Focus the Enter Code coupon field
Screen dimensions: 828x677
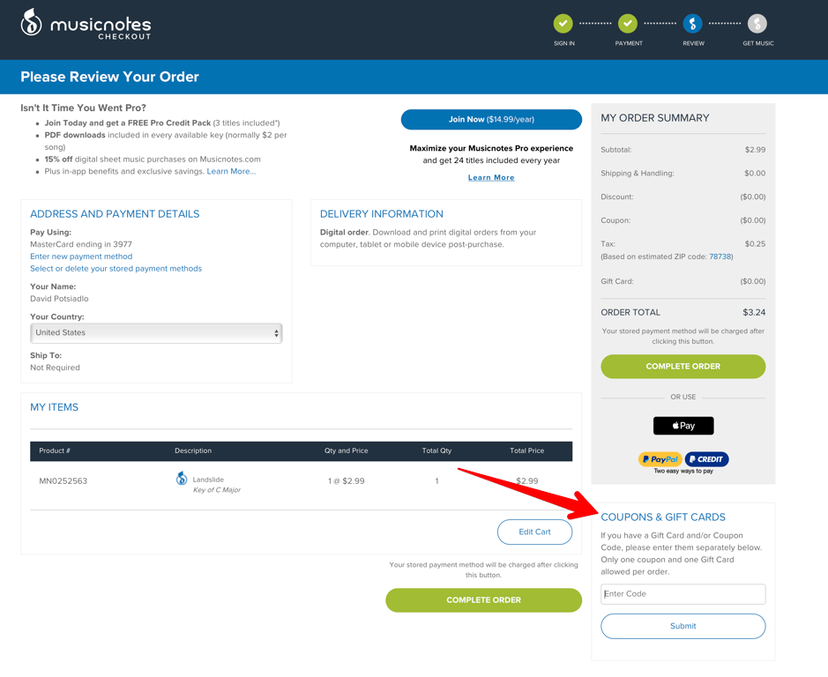pos(683,594)
